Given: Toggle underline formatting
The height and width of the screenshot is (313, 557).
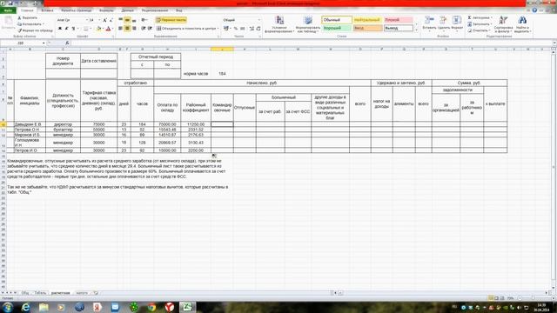Looking at the screenshot, I should click(73, 29).
